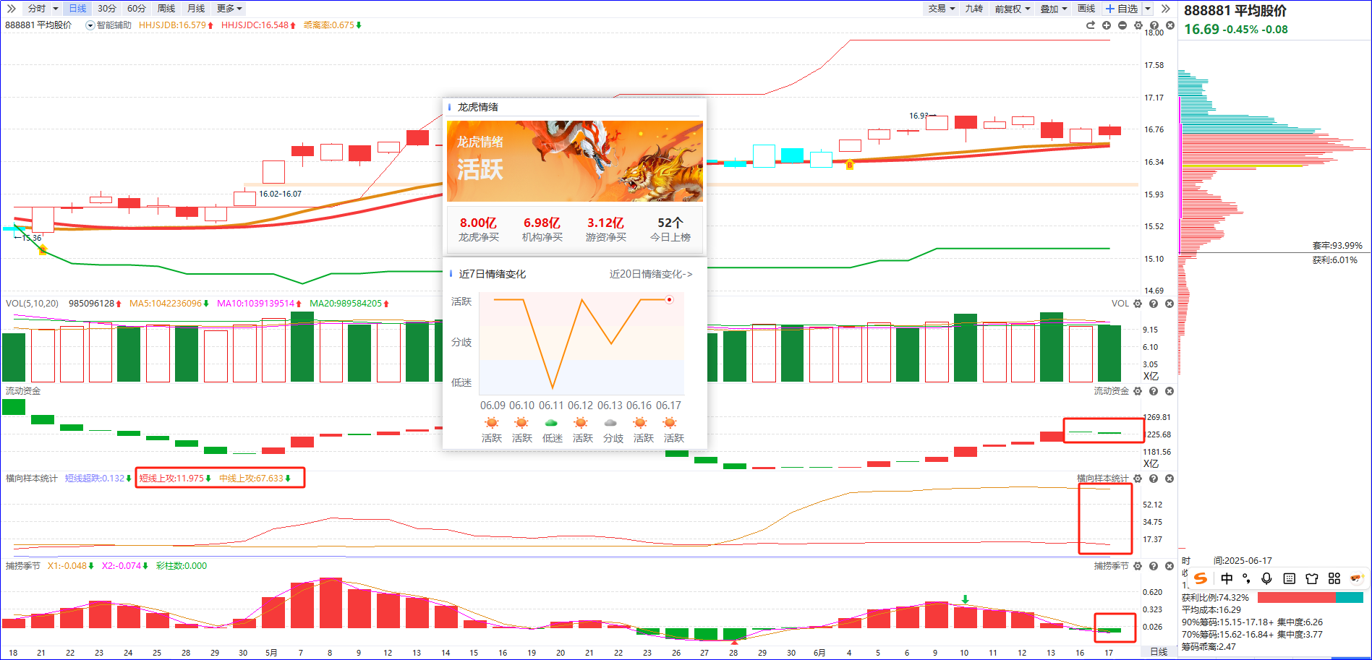1372x660 pixels.
Task: Open help for 捕捞季节 indicator
Action: pyautogui.click(x=1154, y=566)
